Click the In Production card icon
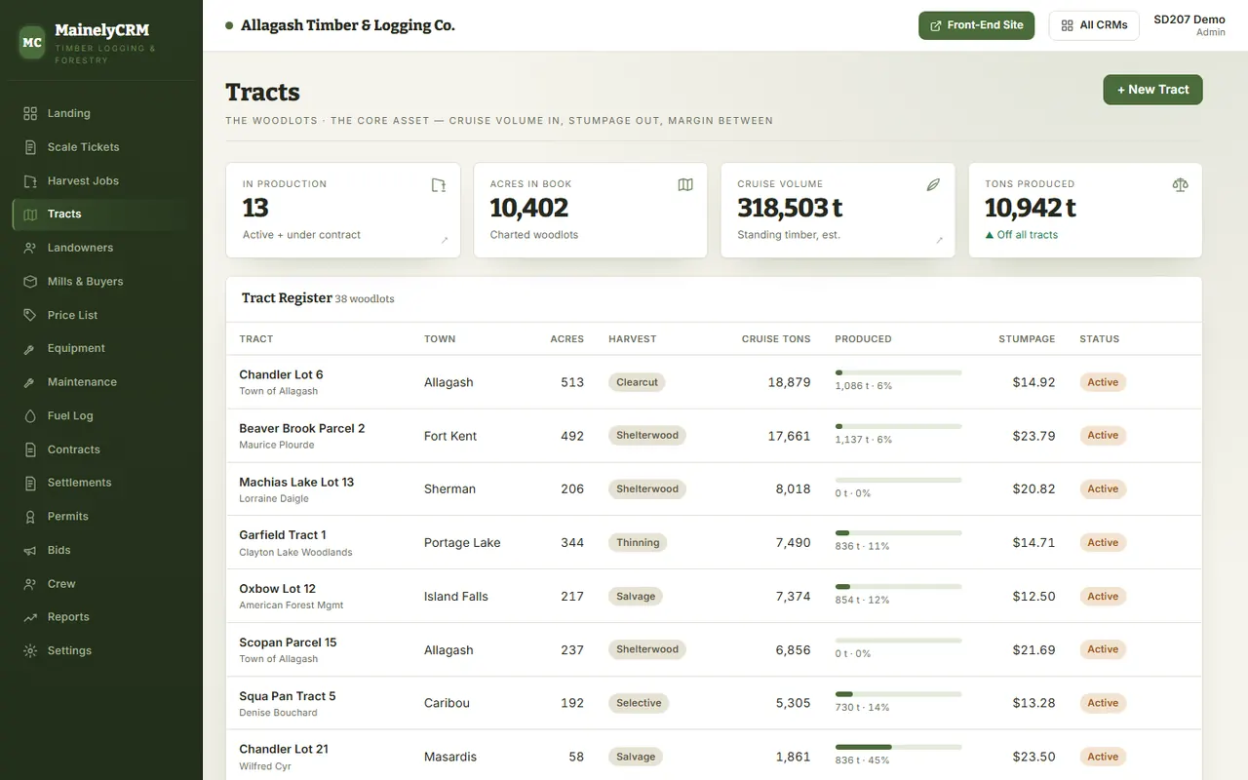 tap(439, 185)
